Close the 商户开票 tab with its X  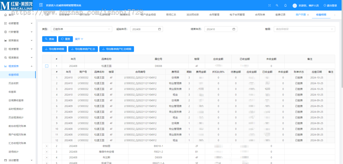pos(308,15)
